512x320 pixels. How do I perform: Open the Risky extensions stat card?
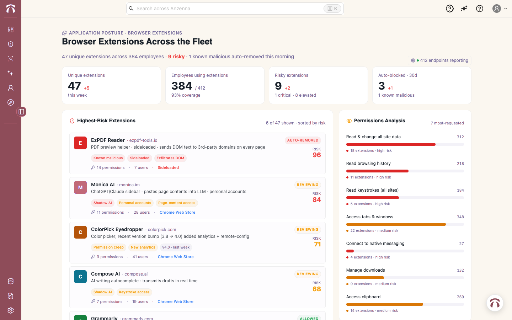point(318,85)
